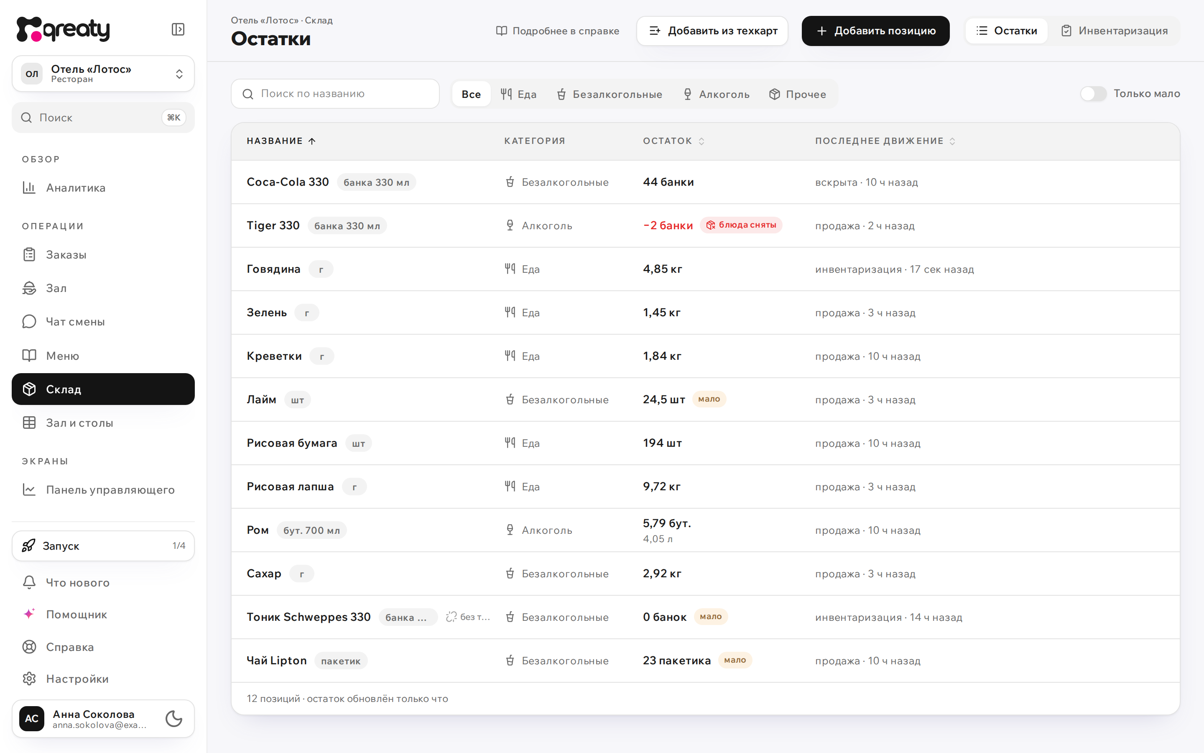The height and width of the screenshot is (753, 1204).
Task: Open the Говядина stock row
Action: click(x=706, y=269)
